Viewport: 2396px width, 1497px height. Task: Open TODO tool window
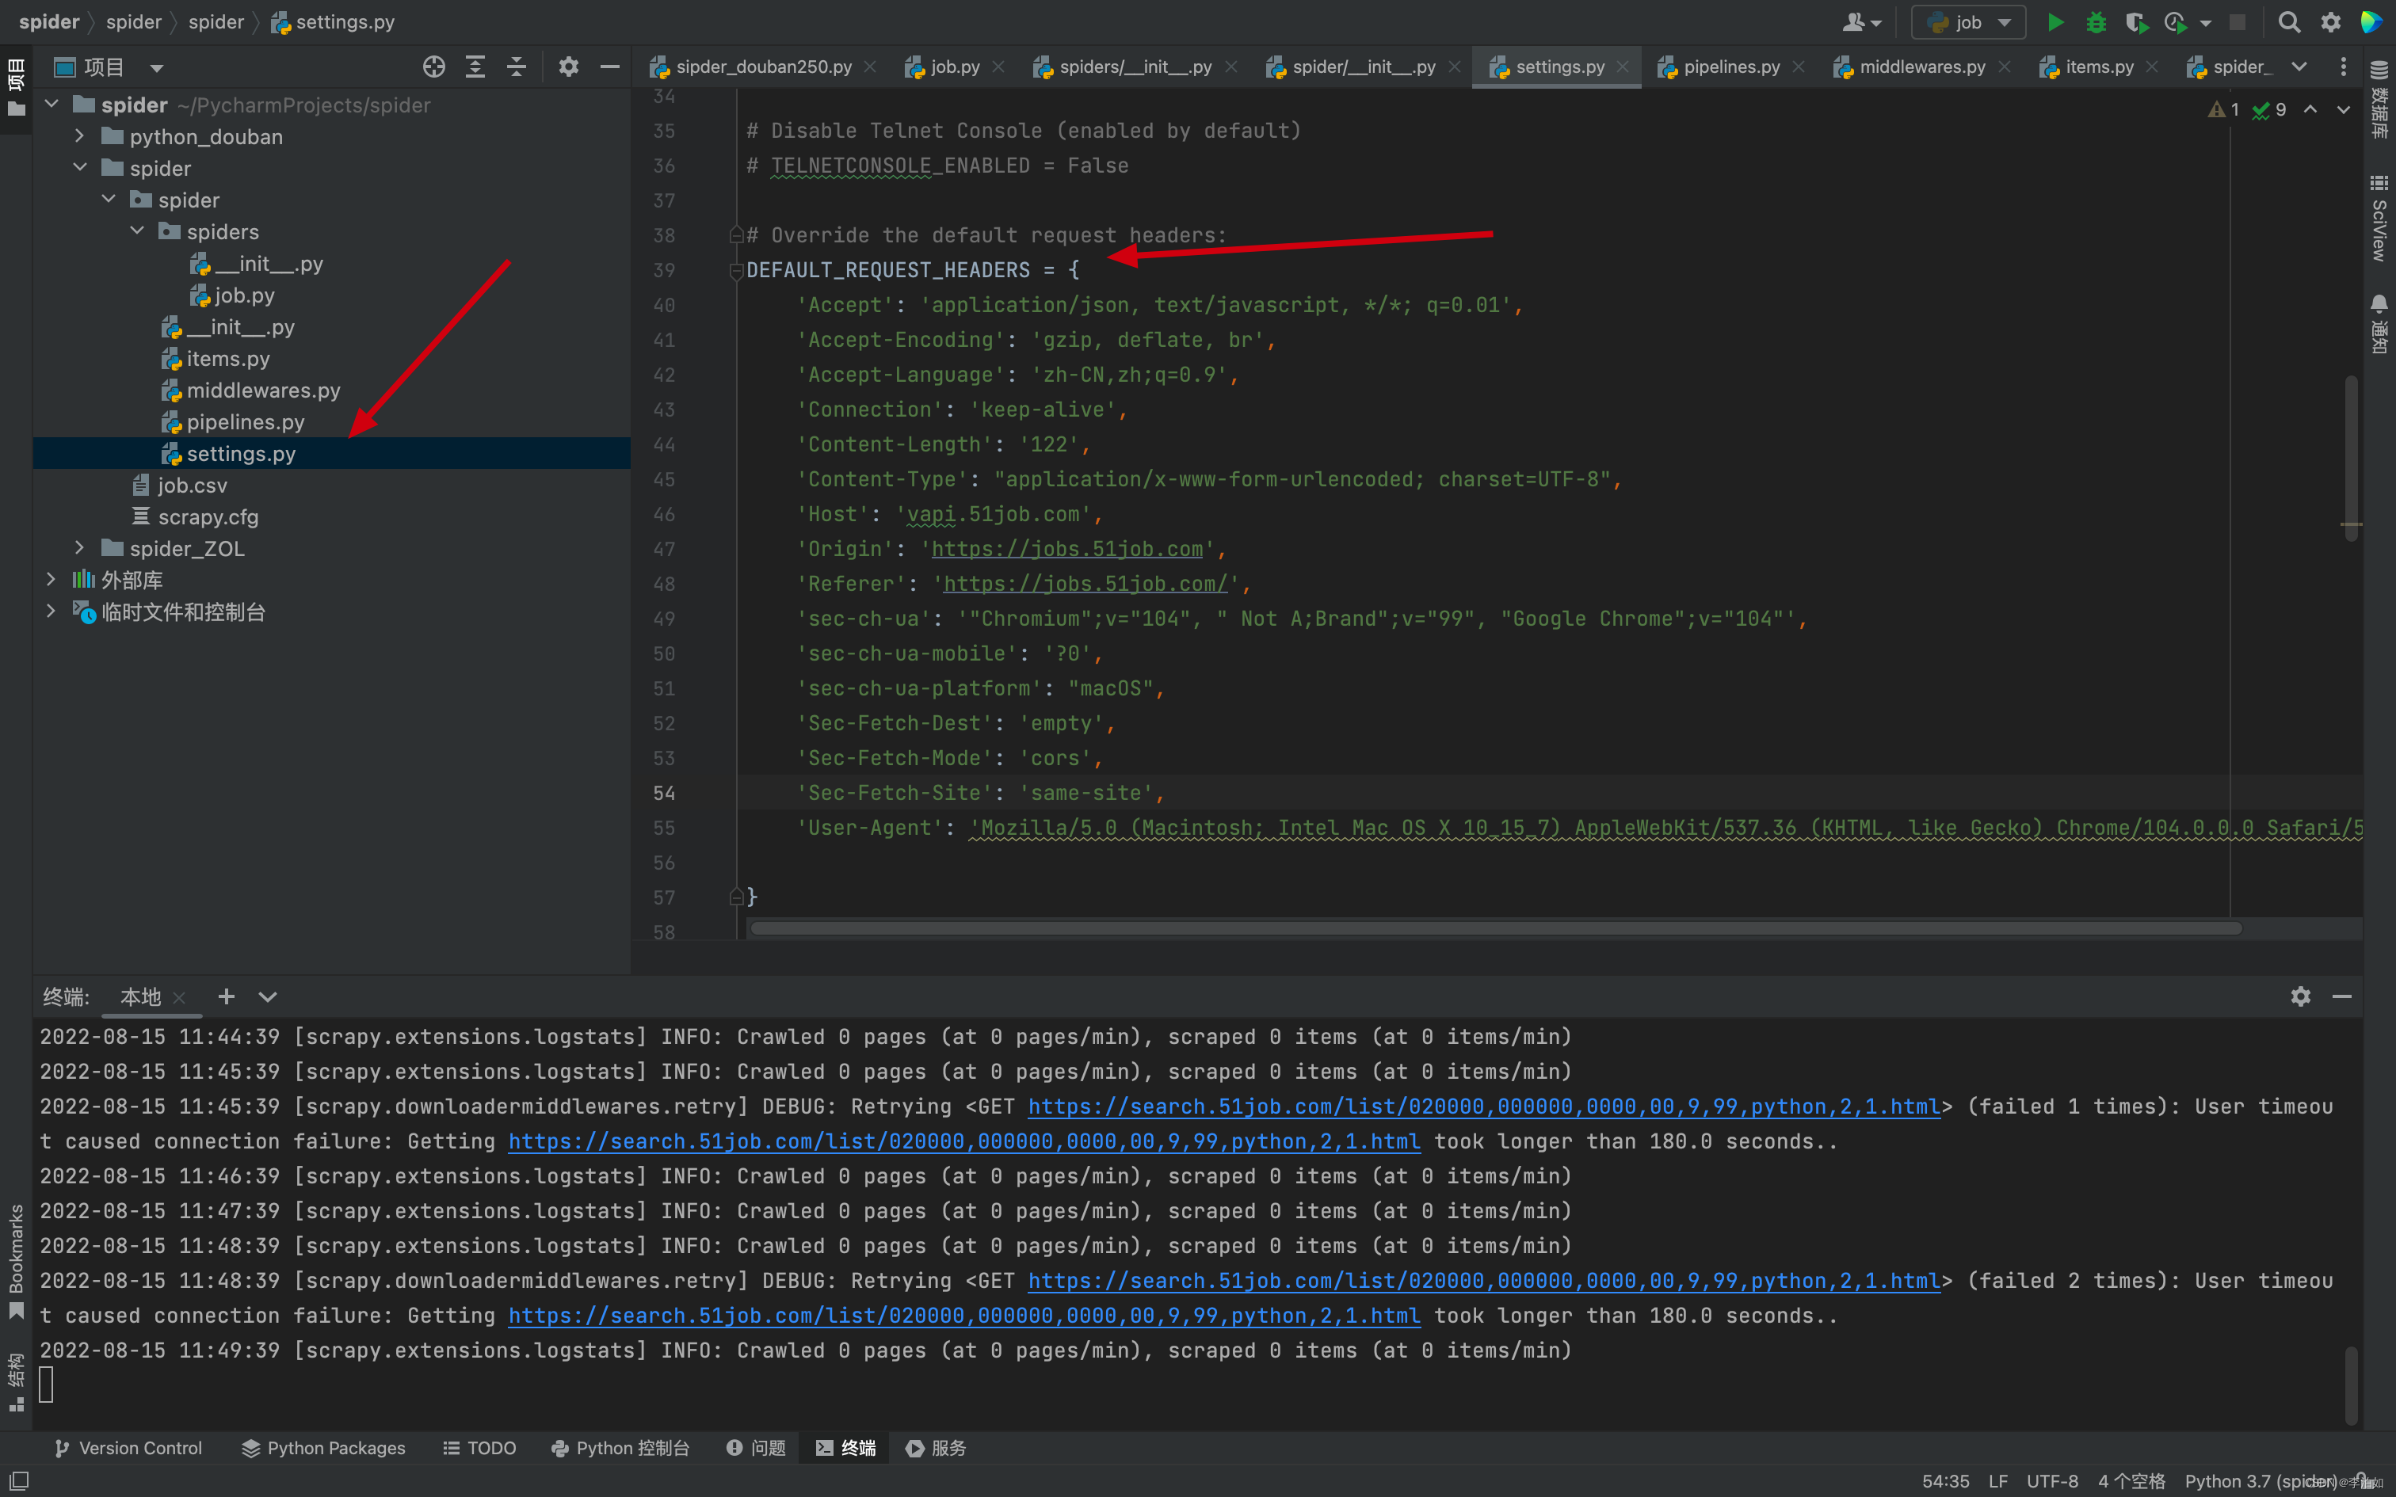click(x=479, y=1448)
